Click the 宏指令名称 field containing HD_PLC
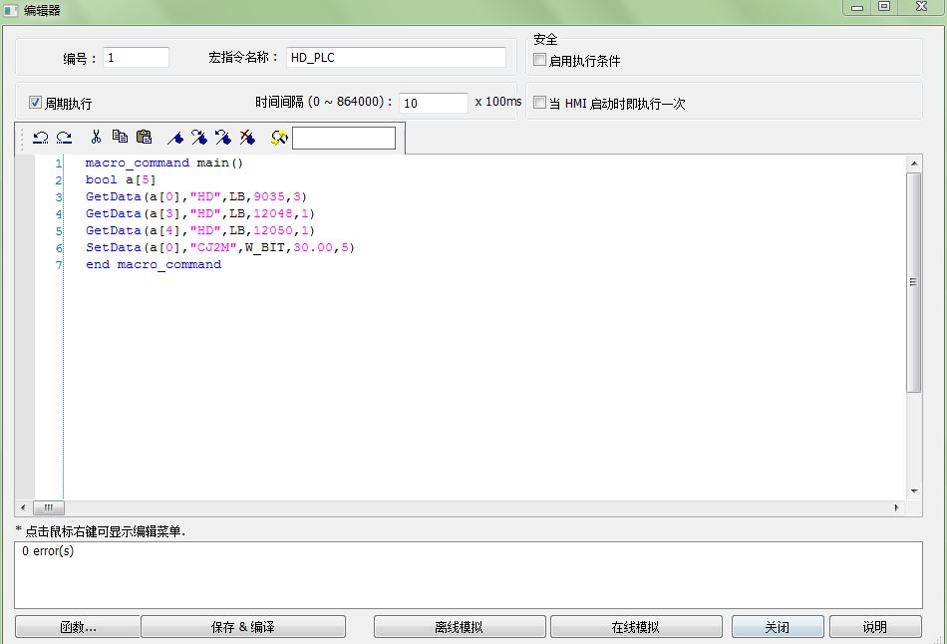 pyautogui.click(x=396, y=58)
